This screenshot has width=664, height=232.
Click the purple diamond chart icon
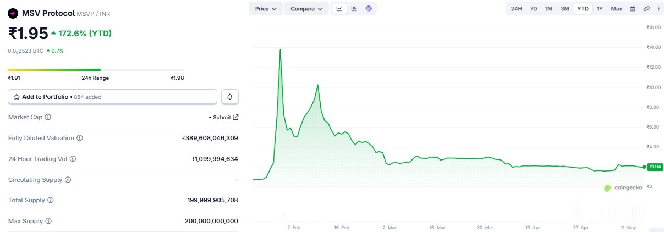369,9
